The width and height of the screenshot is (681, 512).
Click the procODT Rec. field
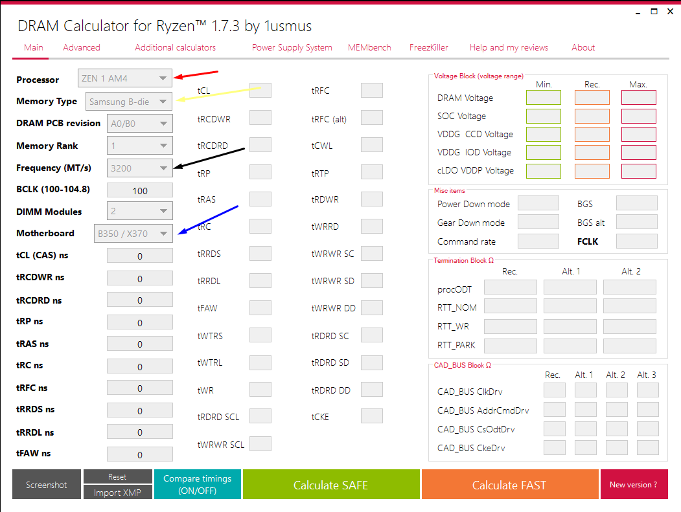point(511,287)
